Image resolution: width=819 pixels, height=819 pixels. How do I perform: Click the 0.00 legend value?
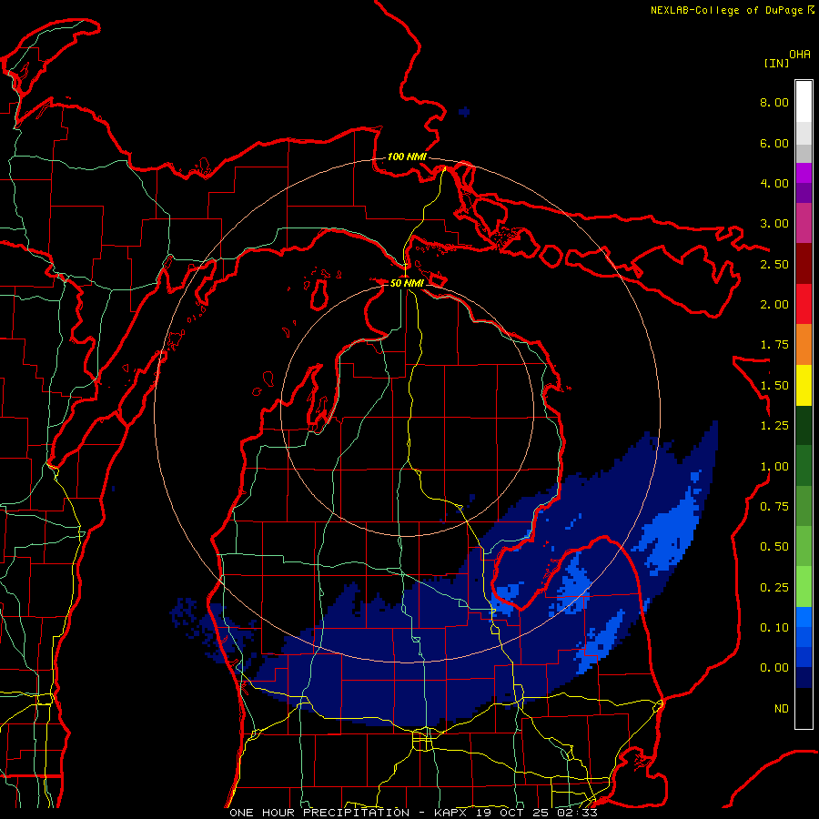tap(774, 668)
